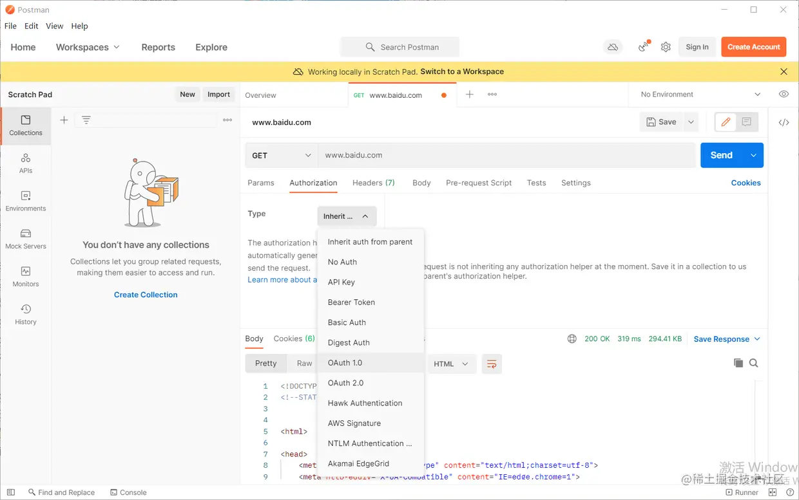Select AWS Signature option
This screenshot has width=799, height=500.
371,423
